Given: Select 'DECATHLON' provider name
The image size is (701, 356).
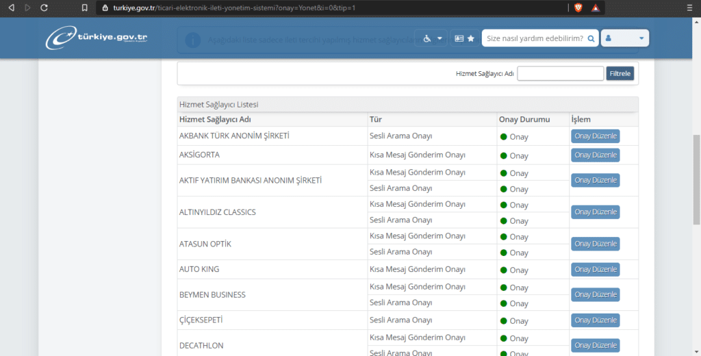Looking at the screenshot, I should click(201, 345).
